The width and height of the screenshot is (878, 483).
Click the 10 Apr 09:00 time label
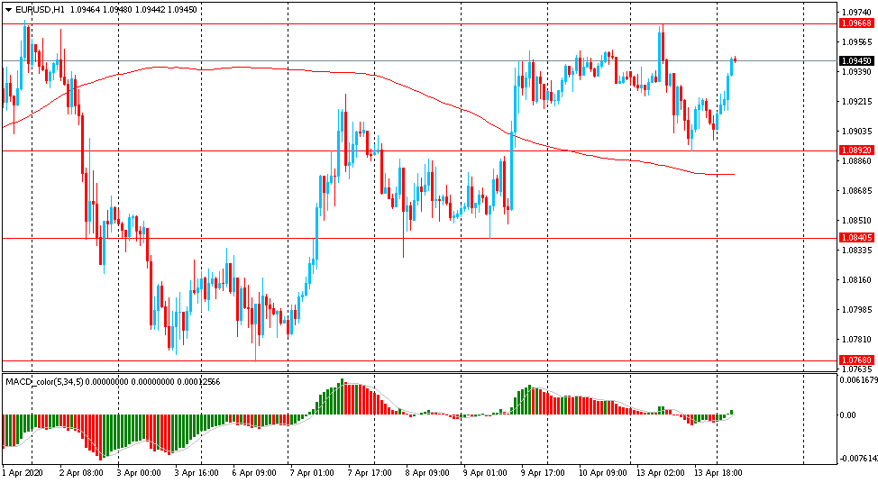coord(602,473)
